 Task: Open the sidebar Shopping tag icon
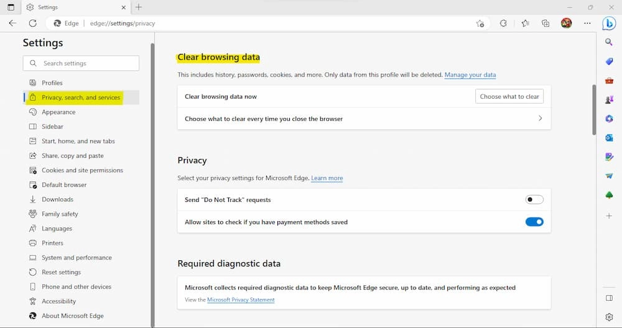pyautogui.click(x=609, y=61)
